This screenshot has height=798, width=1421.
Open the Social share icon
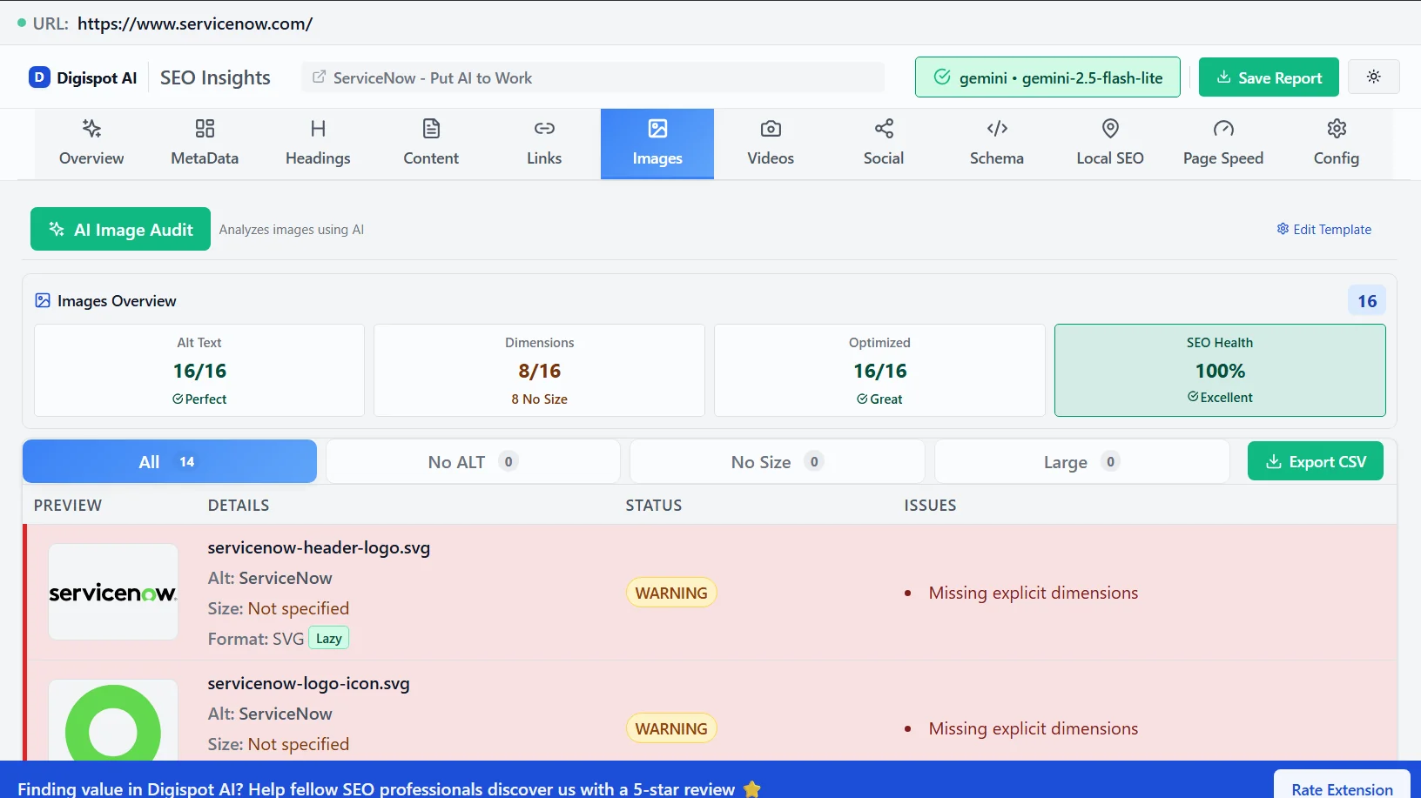coord(883,129)
